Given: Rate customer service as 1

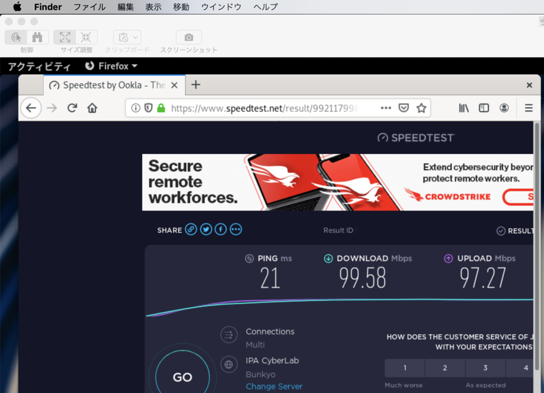Looking at the screenshot, I should (405, 368).
